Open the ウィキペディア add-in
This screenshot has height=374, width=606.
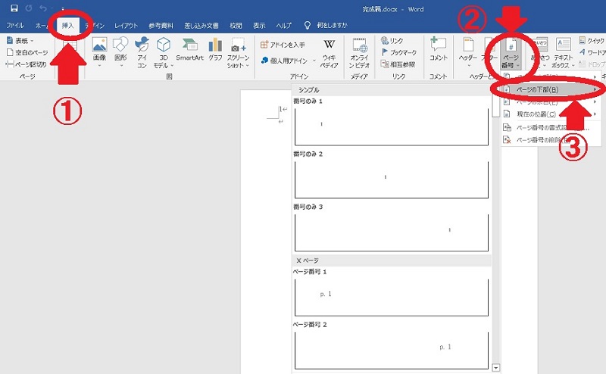tap(330, 53)
